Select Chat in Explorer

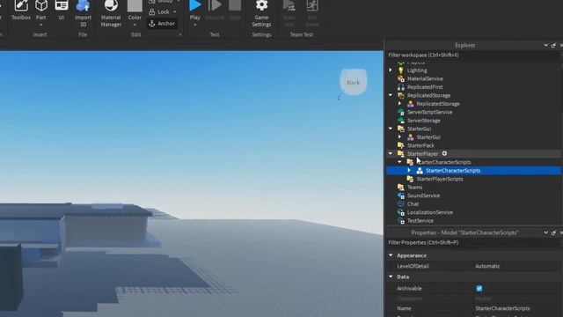(x=413, y=203)
